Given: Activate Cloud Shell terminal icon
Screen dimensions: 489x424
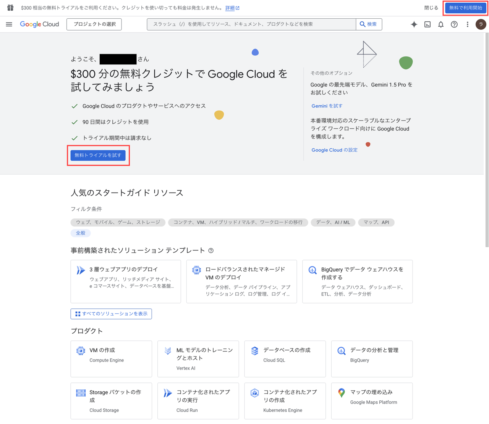Looking at the screenshot, I should click(427, 24).
